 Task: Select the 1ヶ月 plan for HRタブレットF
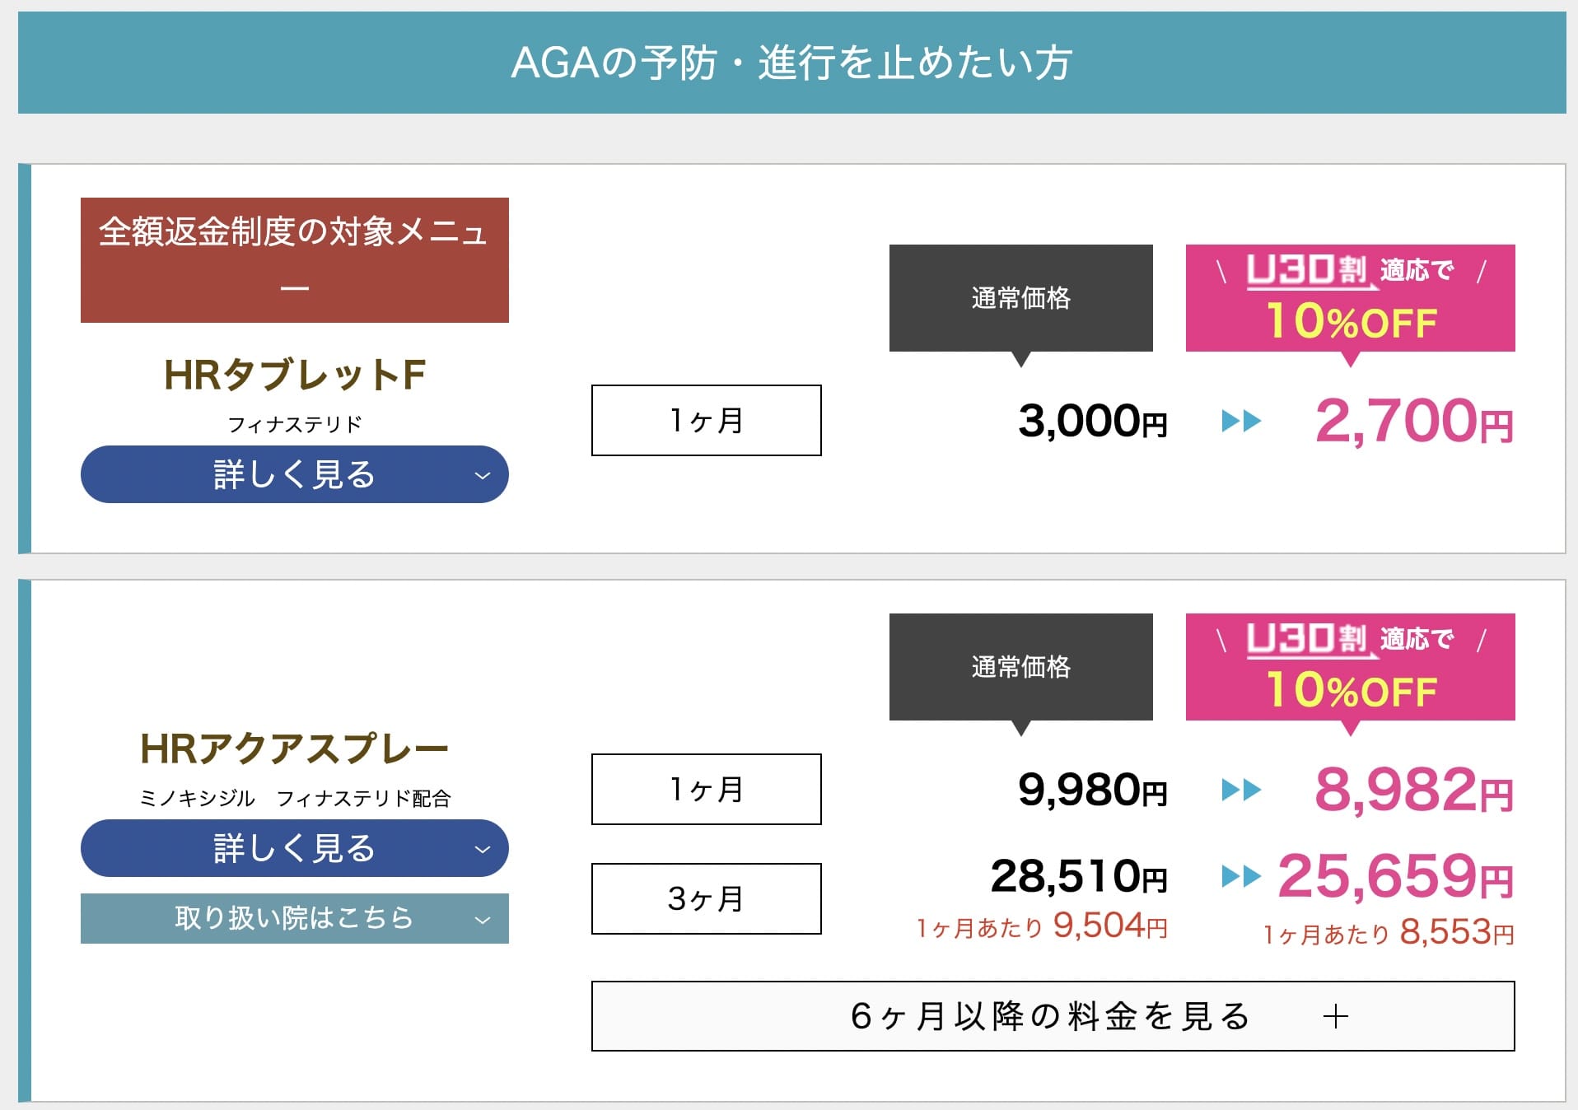click(706, 420)
